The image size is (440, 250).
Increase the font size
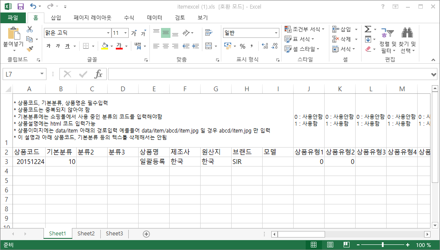click(x=134, y=33)
